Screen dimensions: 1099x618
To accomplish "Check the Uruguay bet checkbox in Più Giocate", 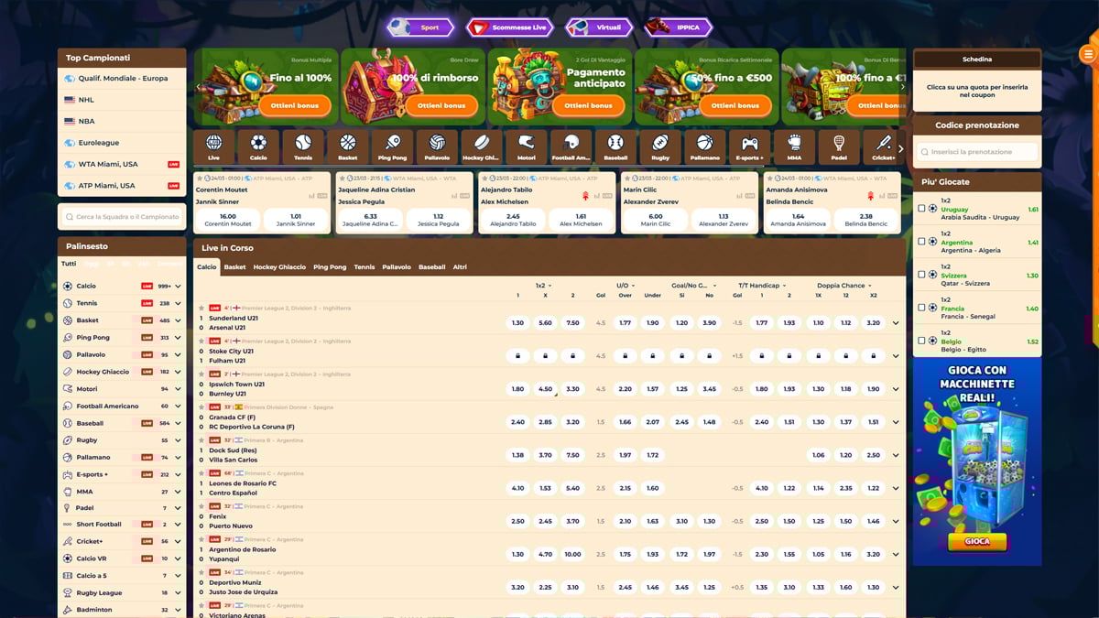I will click(x=921, y=209).
